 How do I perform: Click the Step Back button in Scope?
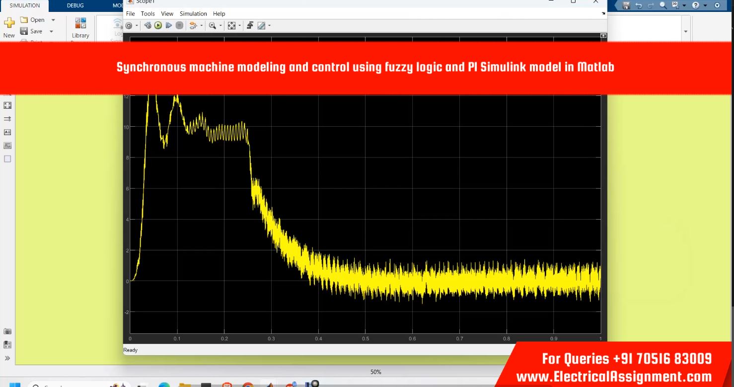click(147, 25)
